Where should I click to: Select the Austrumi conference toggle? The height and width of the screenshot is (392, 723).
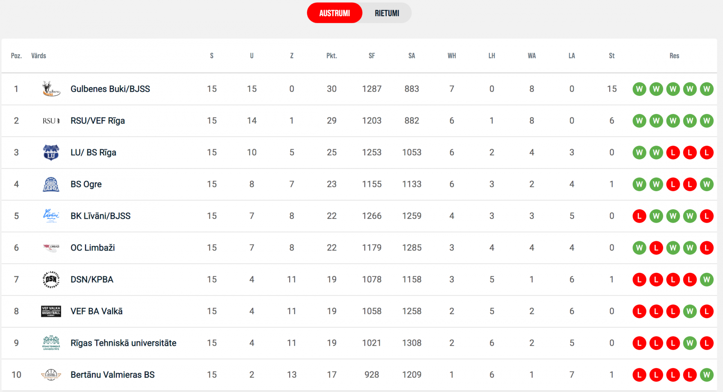click(x=334, y=13)
